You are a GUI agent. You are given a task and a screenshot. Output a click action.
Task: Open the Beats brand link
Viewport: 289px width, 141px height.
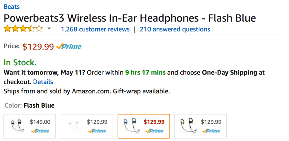coord(12,6)
